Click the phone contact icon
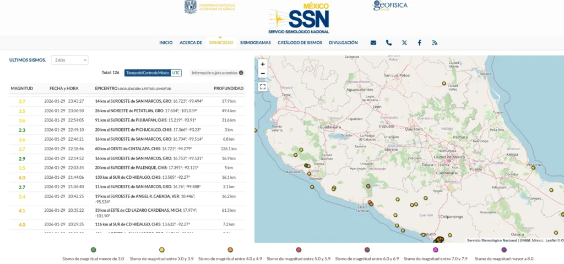 (x=389, y=42)
